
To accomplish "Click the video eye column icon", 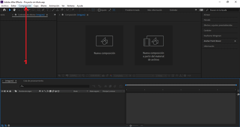I will [x=2, y=91].
